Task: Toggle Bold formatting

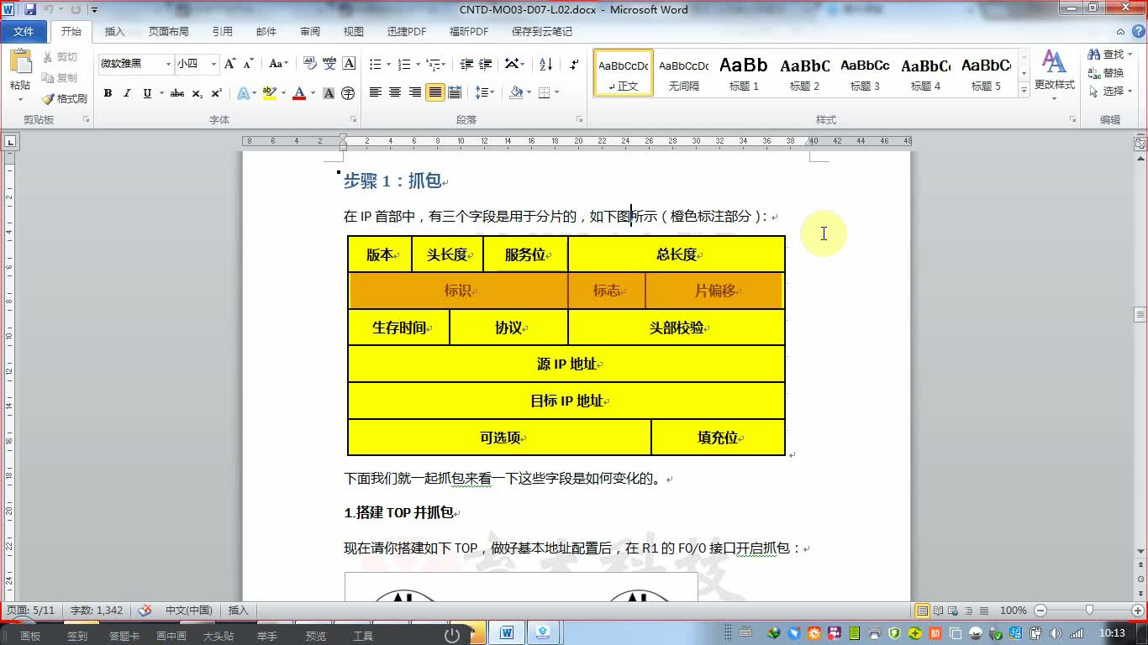Action: (x=108, y=93)
